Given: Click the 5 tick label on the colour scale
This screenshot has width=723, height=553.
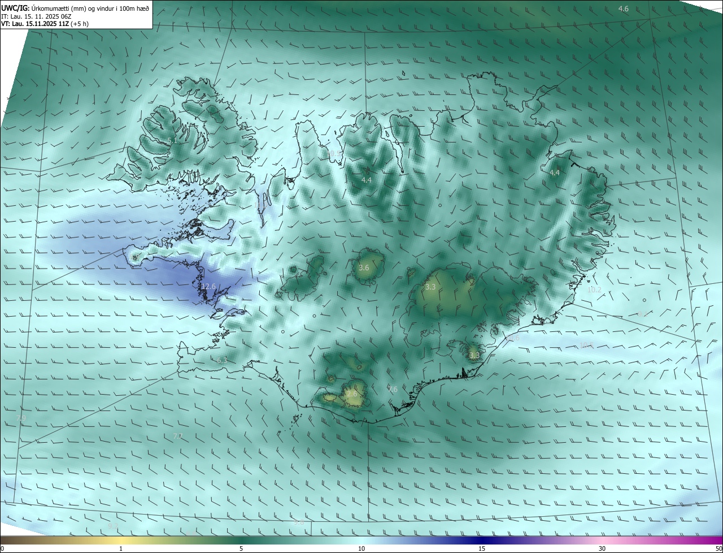Looking at the screenshot, I should (241, 548).
